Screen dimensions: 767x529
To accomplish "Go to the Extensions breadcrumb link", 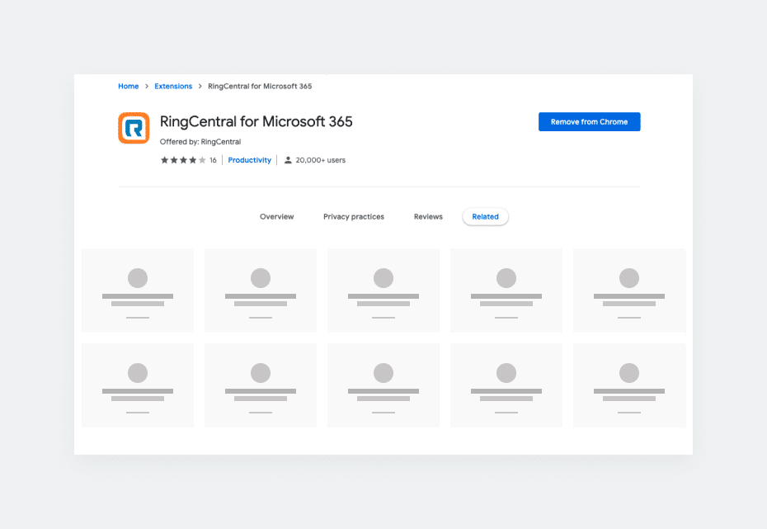I will pos(174,87).
